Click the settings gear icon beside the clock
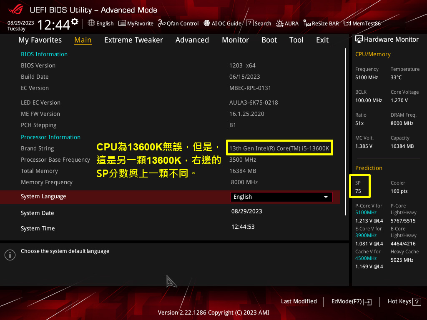Viewport: 427px width, 320px height. pos(75,21)
